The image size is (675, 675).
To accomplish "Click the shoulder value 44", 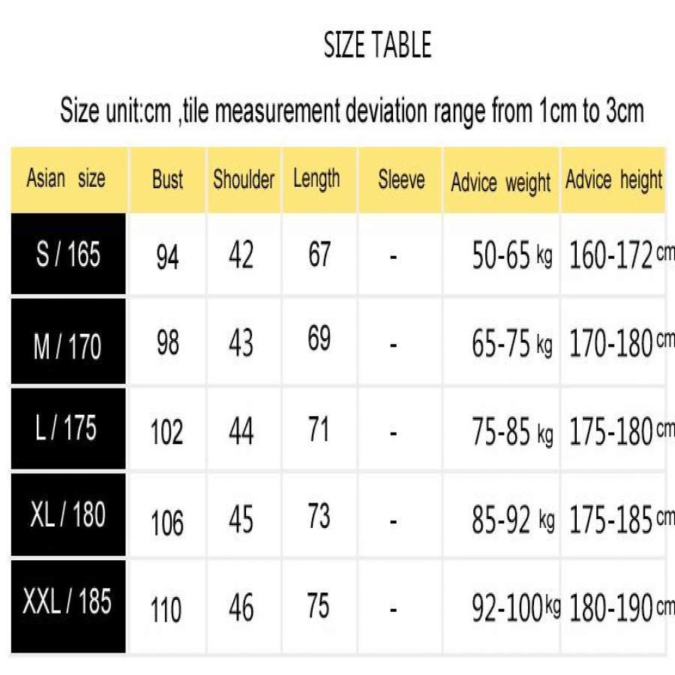I will 241,431.
